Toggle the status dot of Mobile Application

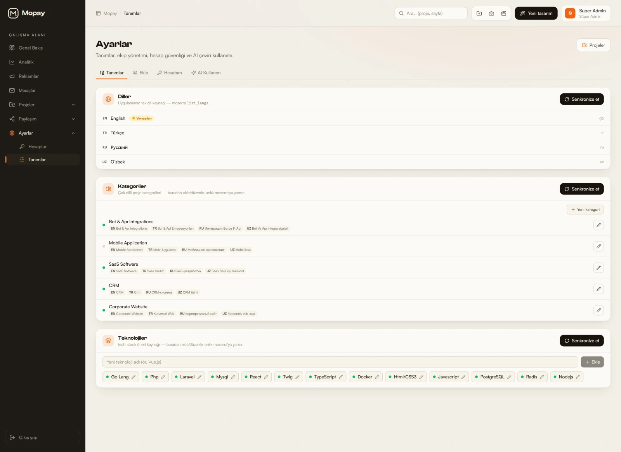tap(104, 246)
